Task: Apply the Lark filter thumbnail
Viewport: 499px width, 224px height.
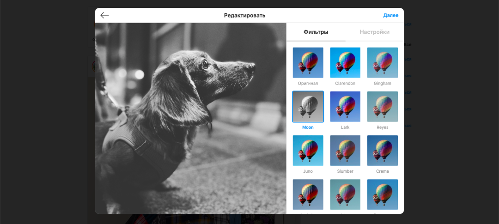Action: tap(345, 106)
